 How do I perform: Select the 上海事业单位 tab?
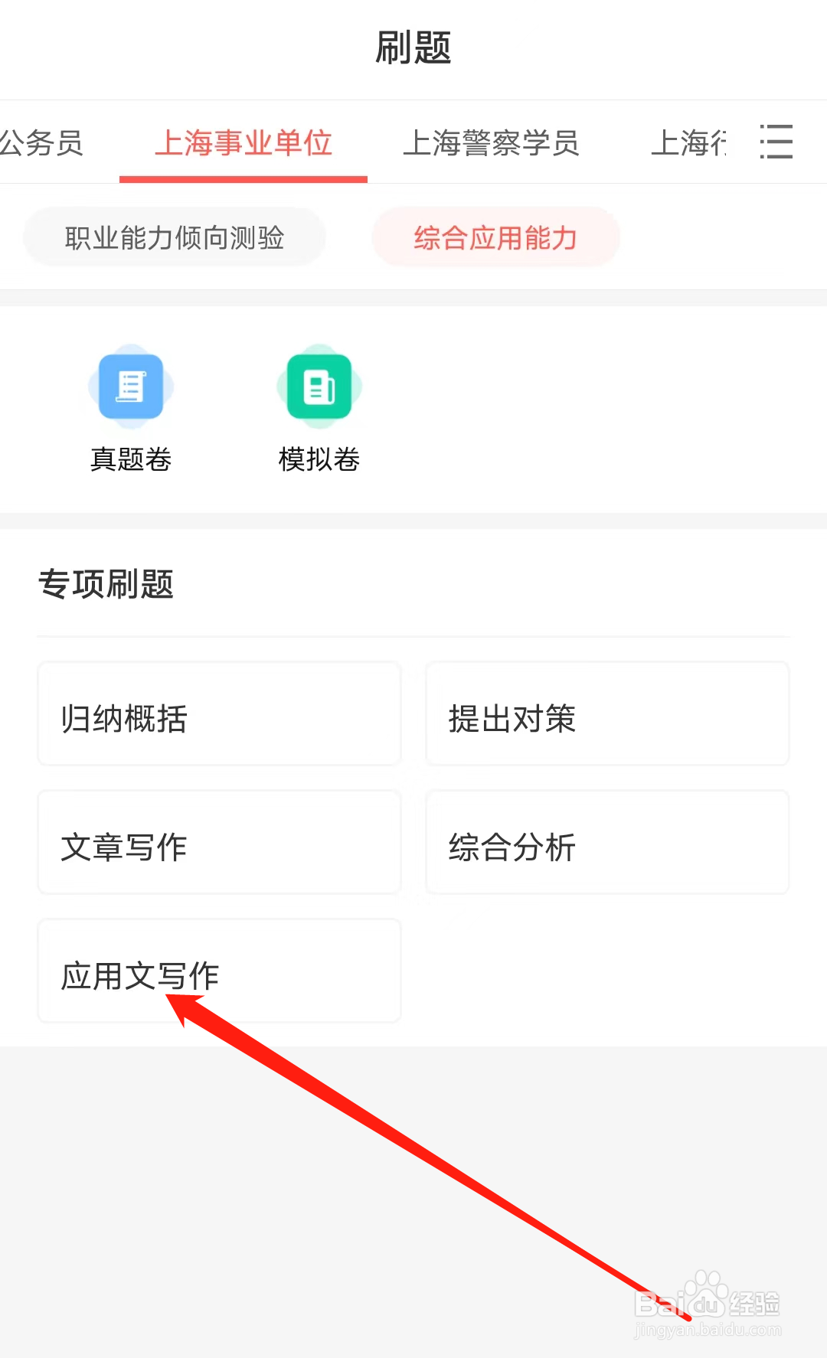(244, 143)
